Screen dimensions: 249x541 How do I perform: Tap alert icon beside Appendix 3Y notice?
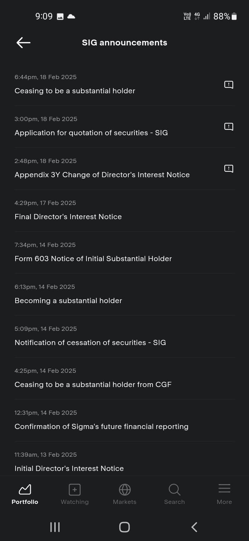pos(229,169)
